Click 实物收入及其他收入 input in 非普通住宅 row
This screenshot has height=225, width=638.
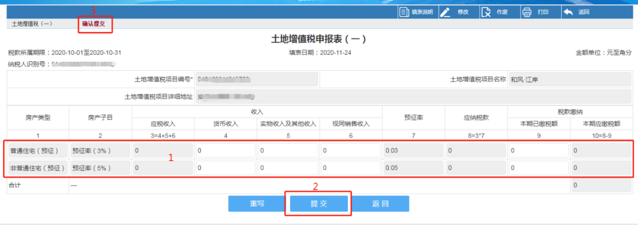[x=288, y=168]
